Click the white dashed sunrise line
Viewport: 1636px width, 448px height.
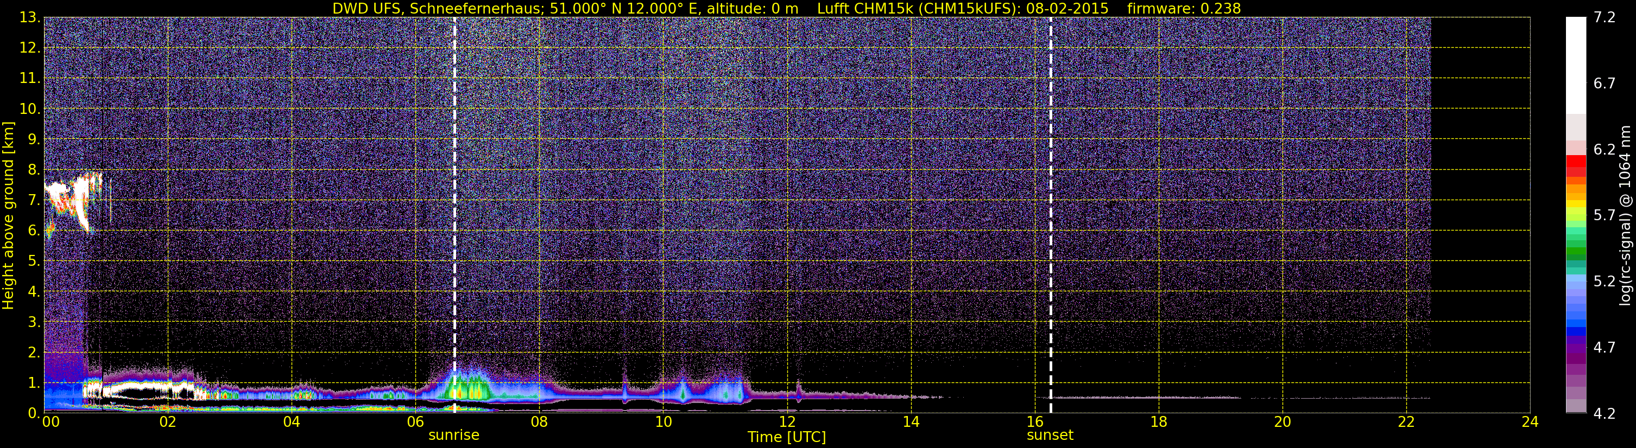tap(454, 215)
